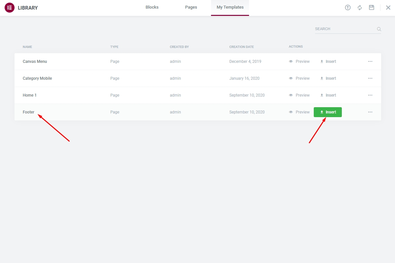Expand the three-dot menu for Footer
The height and width of the screenshot is (263, 395).
(370, 112)
